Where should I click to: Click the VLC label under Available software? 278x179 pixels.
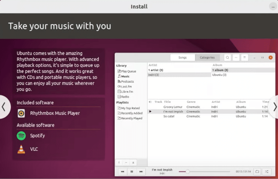tap(34, 149)
